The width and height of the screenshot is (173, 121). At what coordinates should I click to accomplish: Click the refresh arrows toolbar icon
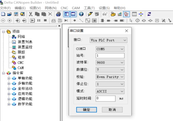(149, 14)
